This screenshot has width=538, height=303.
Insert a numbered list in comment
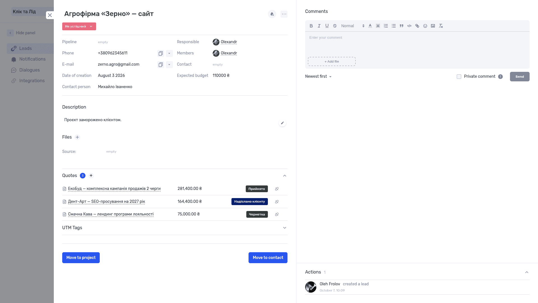386,26
